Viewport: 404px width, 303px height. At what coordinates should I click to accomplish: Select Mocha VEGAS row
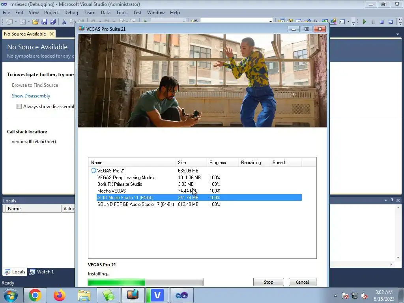[199, 191]
